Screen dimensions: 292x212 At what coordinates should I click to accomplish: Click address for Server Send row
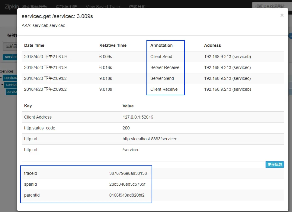(227, 79)
